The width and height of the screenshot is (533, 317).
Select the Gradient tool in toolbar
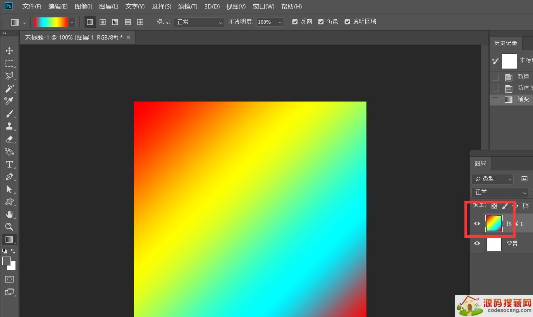click(9, 239)
